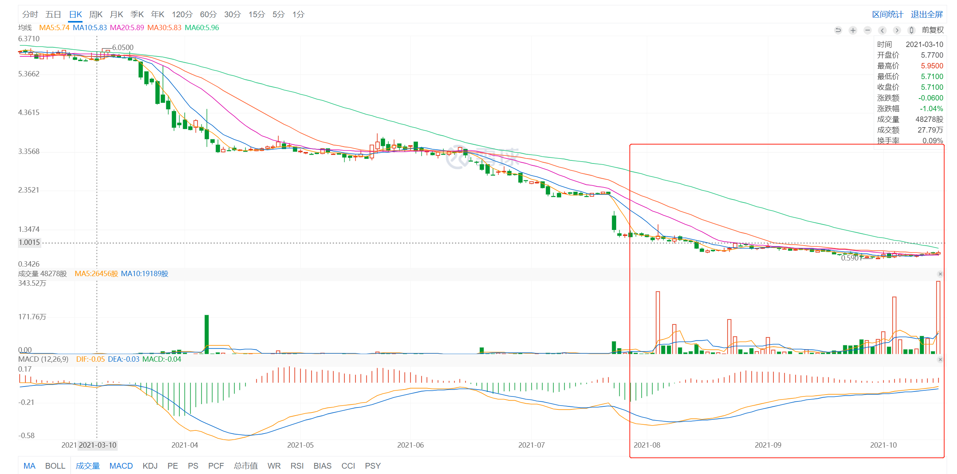Click 退出全屏 to exit fullscreen
This screenshot has height=474, width=957.
click(926, 15)
